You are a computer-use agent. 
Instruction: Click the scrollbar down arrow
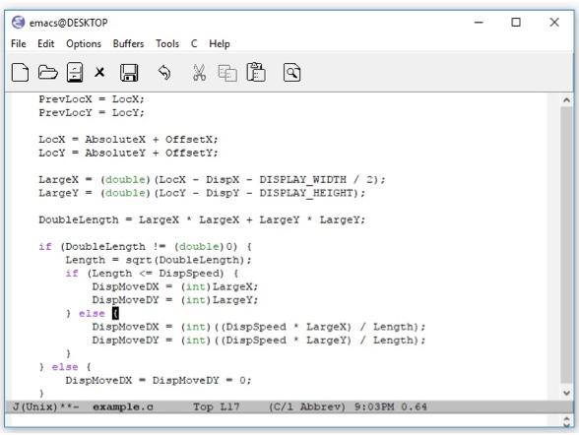click(567, 394)
